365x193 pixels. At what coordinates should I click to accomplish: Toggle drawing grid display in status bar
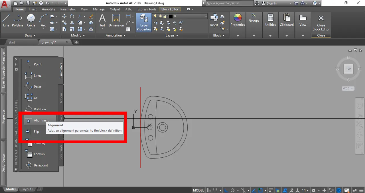point(208,190)
